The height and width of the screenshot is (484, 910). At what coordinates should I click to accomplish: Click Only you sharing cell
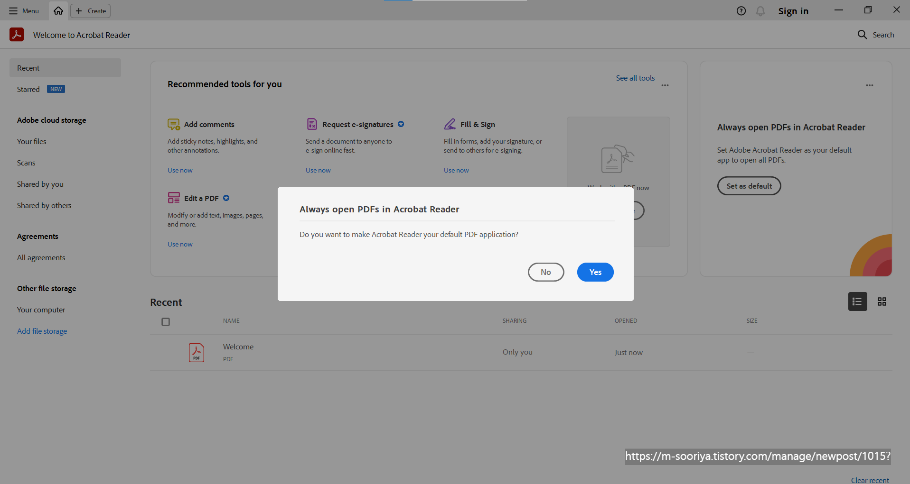[517, 352]
